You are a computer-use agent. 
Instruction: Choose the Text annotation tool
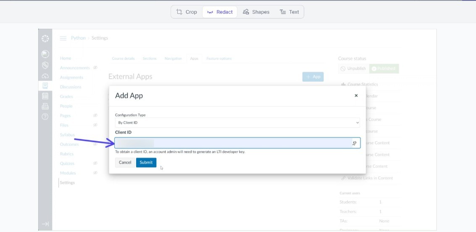pos(289,12)
